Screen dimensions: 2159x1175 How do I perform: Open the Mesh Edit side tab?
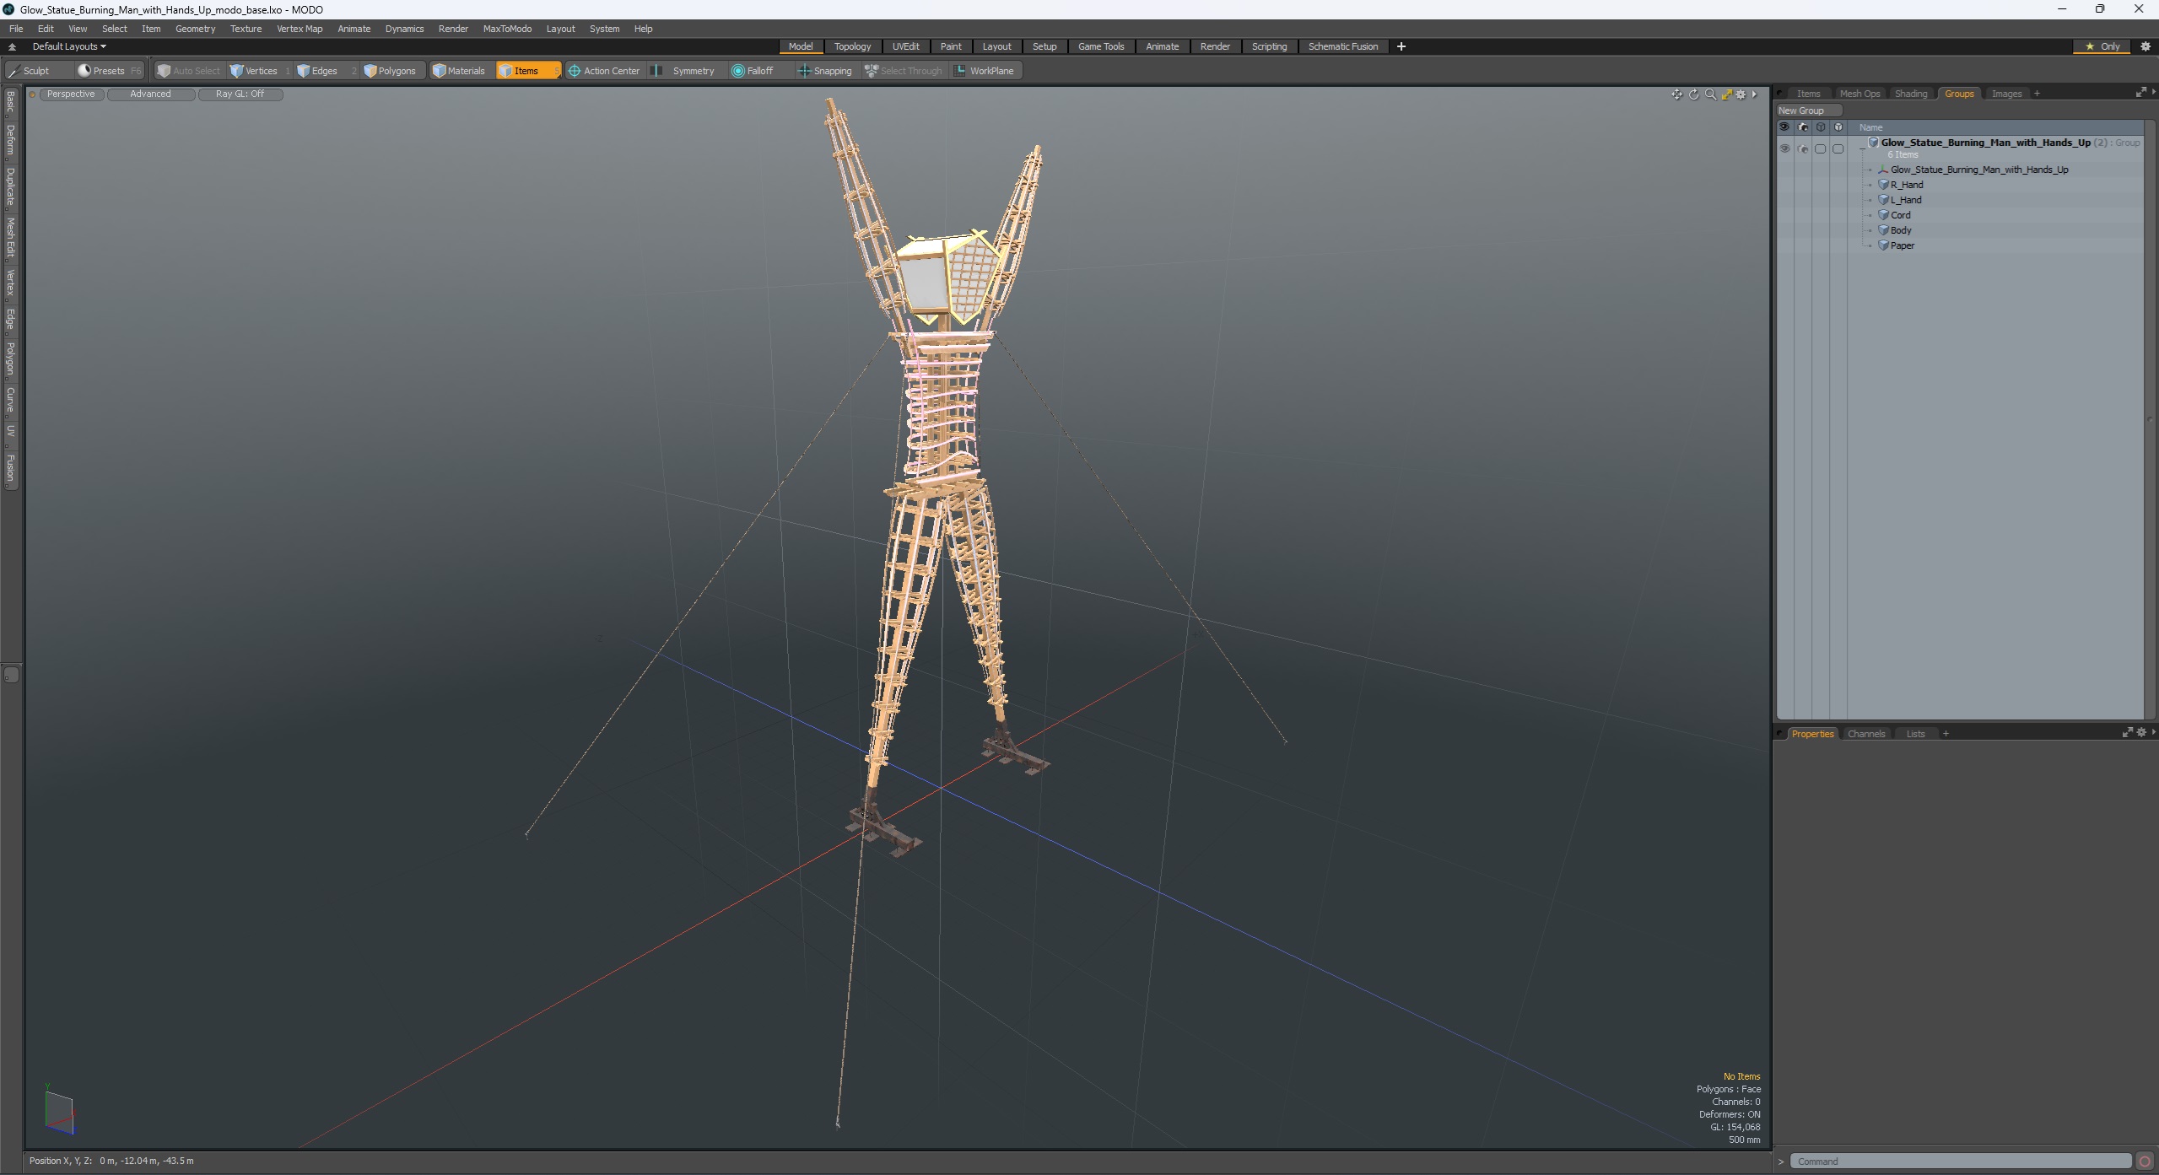10,239
